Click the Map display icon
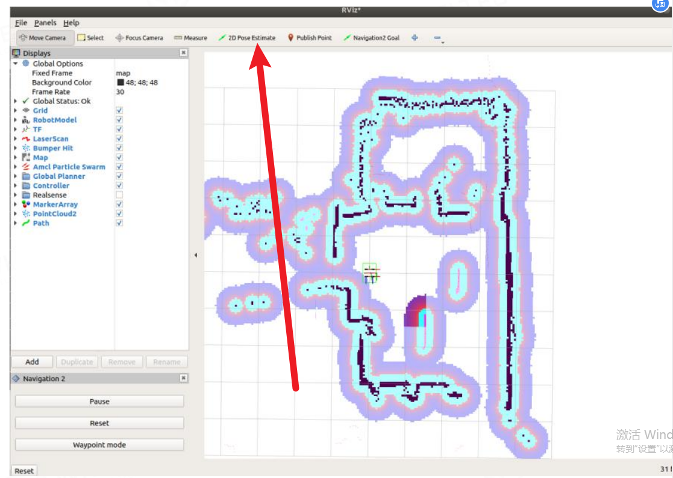Screen dimensions: 673x478 [x=26, y=157]
